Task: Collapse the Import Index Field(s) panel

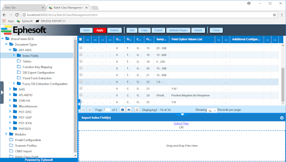Action: tap(282, 118)
